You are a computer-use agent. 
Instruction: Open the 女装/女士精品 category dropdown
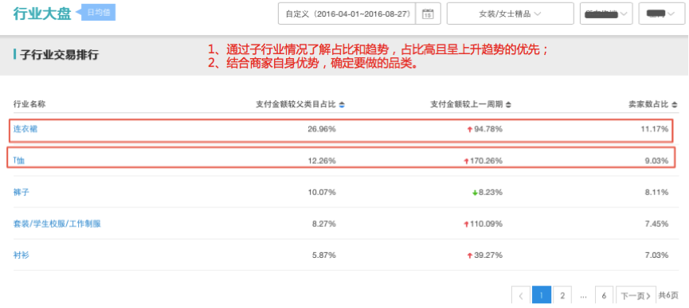[510, 14]
